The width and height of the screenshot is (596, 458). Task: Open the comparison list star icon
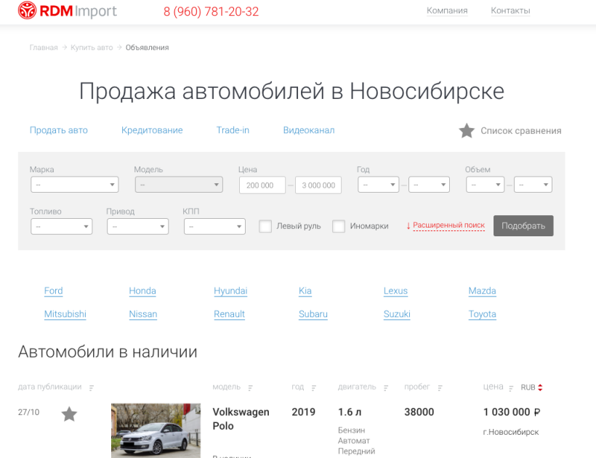(x=467, y=131)
